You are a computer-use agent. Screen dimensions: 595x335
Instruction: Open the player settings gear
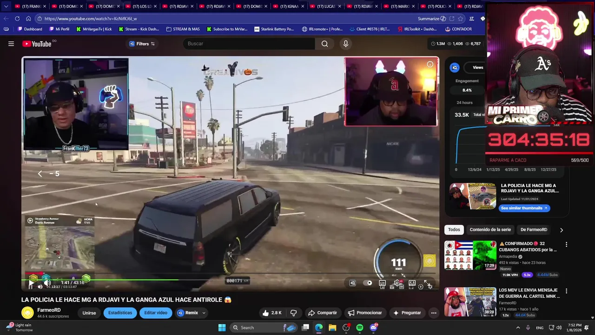coord(397,283)
